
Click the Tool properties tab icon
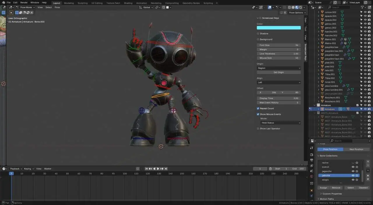[312, 148]
